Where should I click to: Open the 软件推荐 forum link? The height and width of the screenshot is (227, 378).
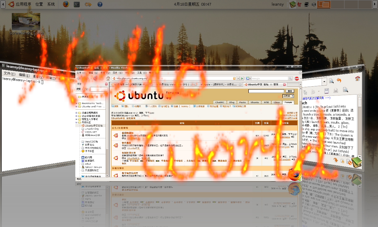(x=126, y=143)
